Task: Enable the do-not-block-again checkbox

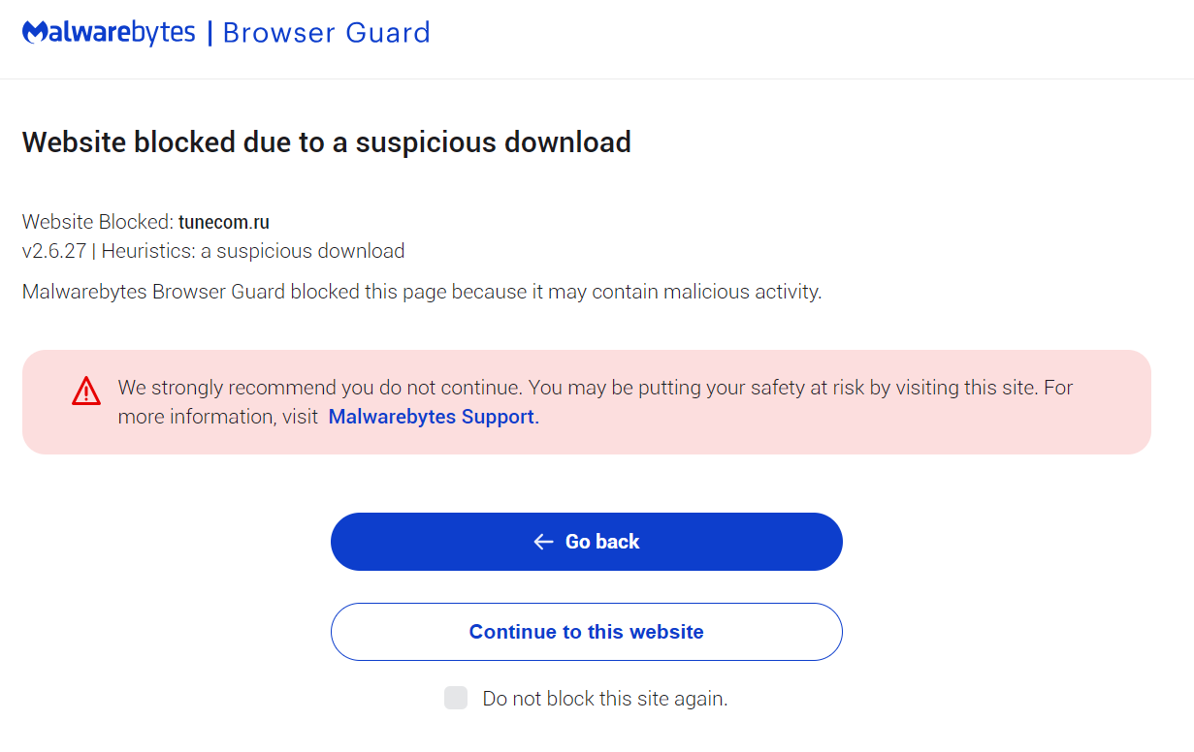Action: point(456,698)
